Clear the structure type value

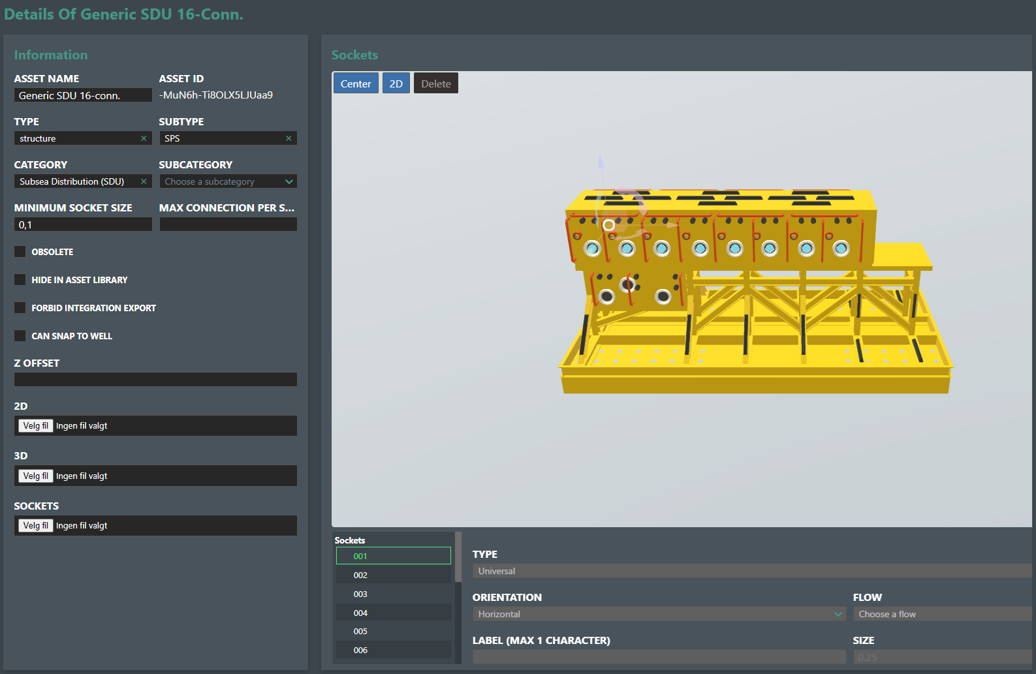pos(144,138)
